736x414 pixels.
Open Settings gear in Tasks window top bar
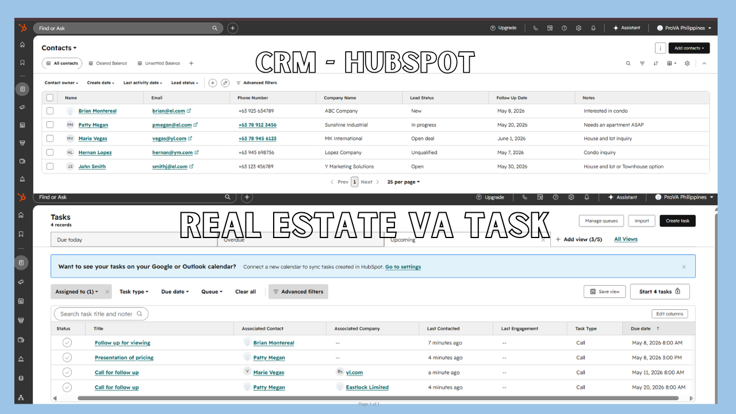(571, 197)
